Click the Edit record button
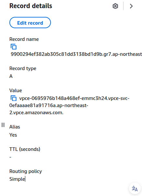This screenshot has width=142, height=196. 30,23
